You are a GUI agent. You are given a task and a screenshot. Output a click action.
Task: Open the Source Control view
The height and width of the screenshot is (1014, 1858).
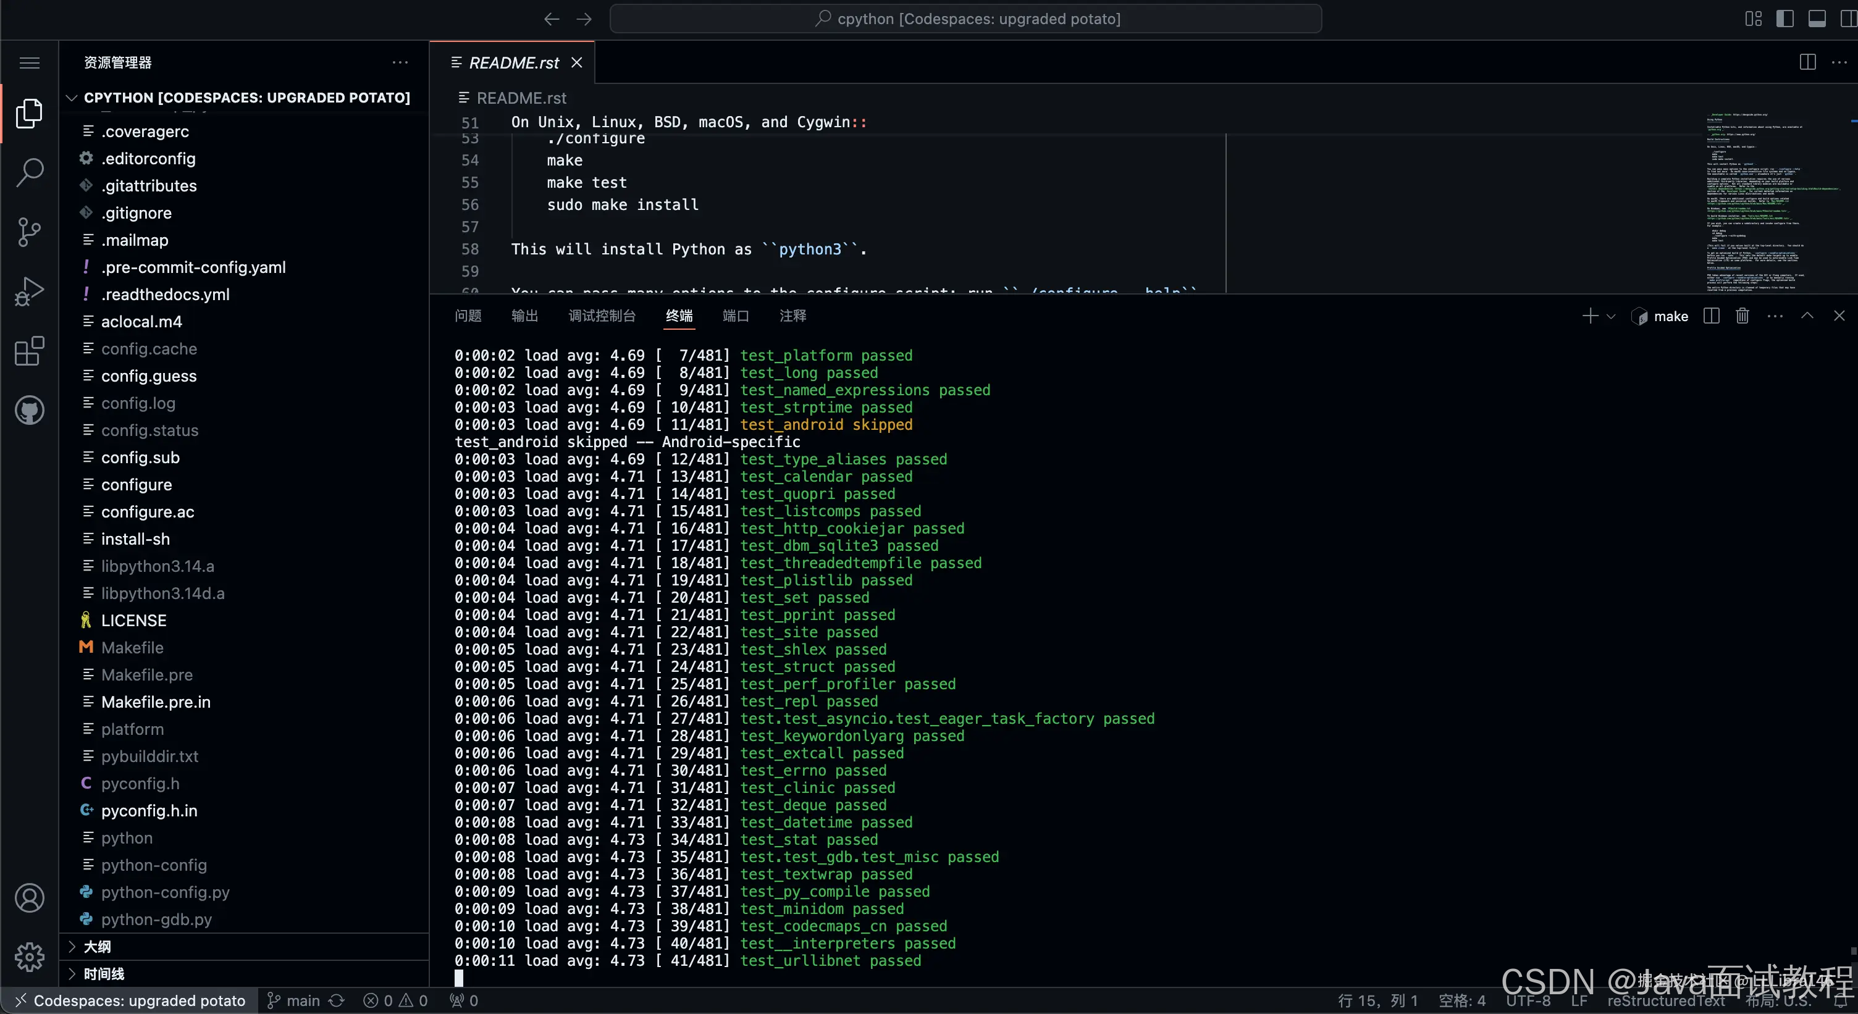tap(30, 232)
